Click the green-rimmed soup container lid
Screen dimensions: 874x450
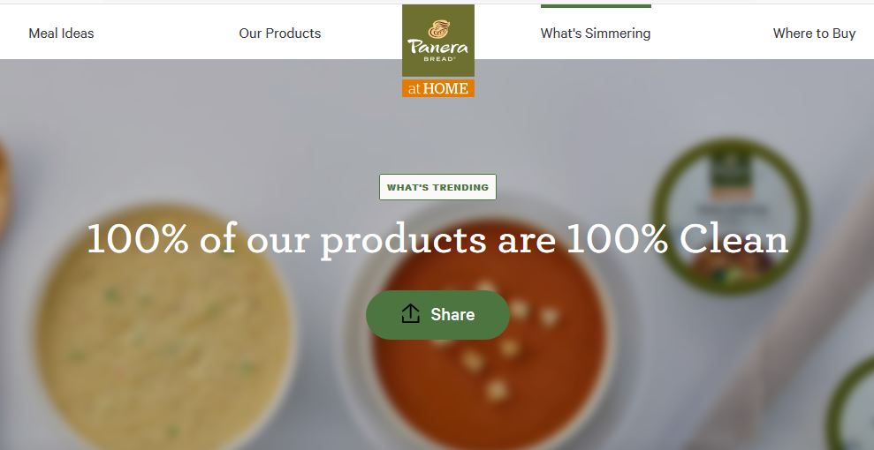click(x=730, y=216)
